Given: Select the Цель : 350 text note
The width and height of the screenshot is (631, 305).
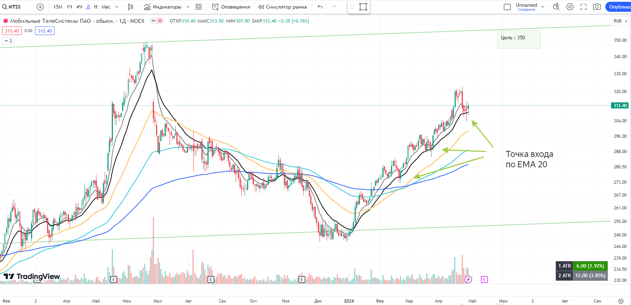Looking at the screenshot, I should pos(519,39).
